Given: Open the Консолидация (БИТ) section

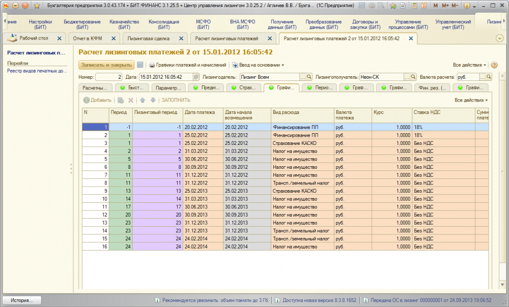Looking at the screenshot, I should tap(164, 24).
